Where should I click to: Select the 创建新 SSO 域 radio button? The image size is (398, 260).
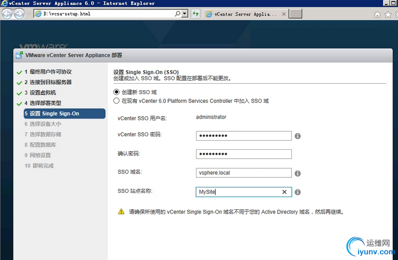116,92
